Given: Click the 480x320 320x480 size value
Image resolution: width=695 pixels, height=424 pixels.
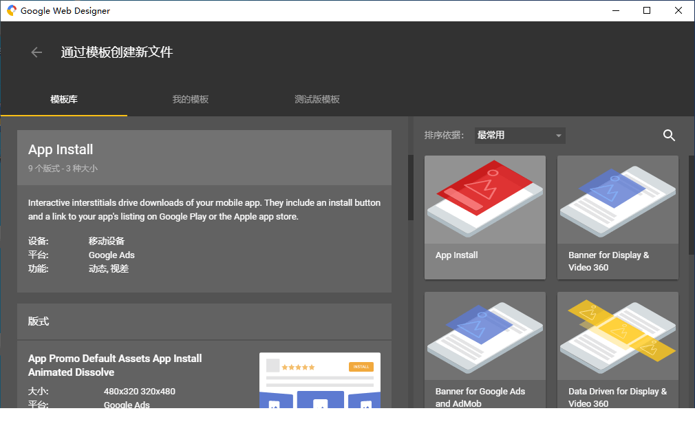Looking at the screenshot, I should pos(139,391).
